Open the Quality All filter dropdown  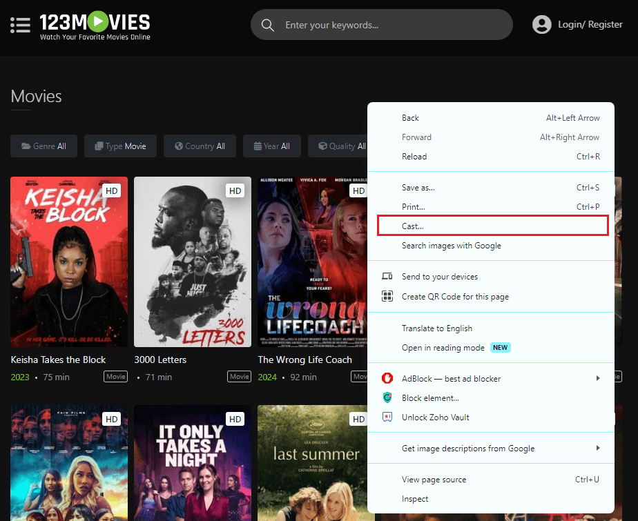[x=338, y=146]
